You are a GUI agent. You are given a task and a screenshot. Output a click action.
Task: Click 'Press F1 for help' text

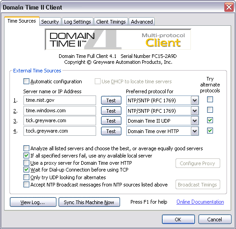pyautogui.click(x=149, y=202)
